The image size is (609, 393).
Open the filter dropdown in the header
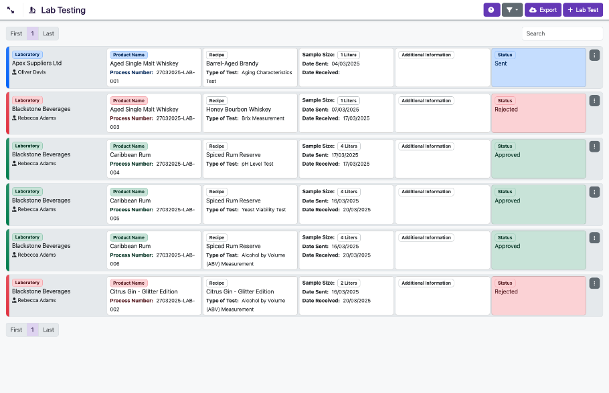[512, 10]
